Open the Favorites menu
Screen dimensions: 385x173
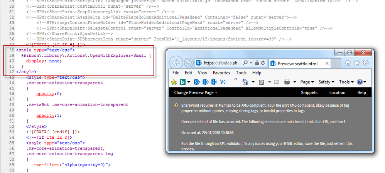(x=221, y=73)
